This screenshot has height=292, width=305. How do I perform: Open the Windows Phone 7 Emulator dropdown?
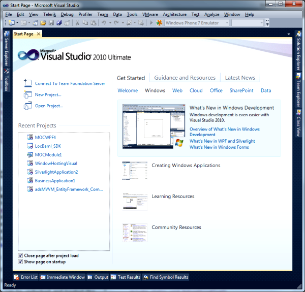pyautogui.click(x=197, y=23)
